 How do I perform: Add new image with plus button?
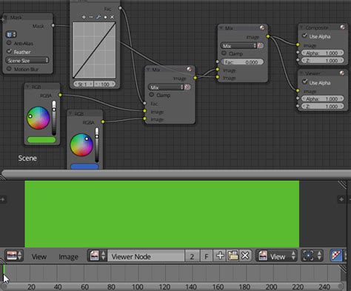point(220,255)
